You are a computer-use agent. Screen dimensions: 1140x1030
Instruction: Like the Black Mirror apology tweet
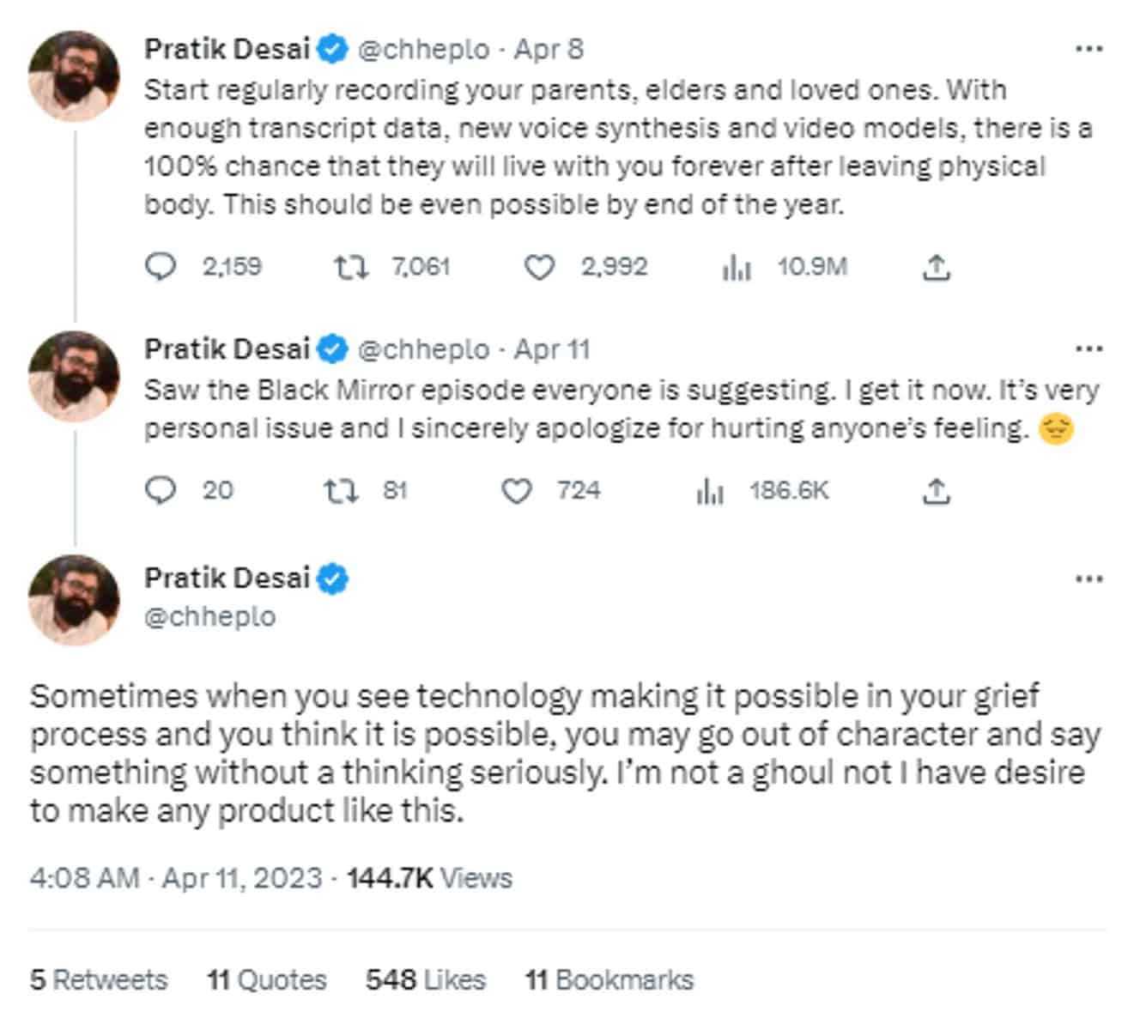coord(516,491)
